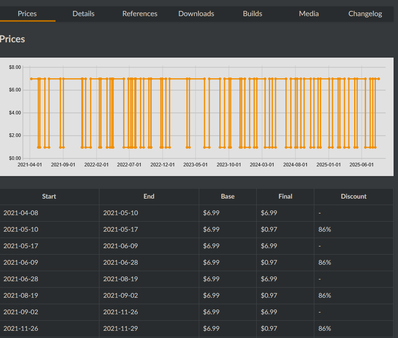
Task: Click the last data point on price chart
Action: pos(379,79)
